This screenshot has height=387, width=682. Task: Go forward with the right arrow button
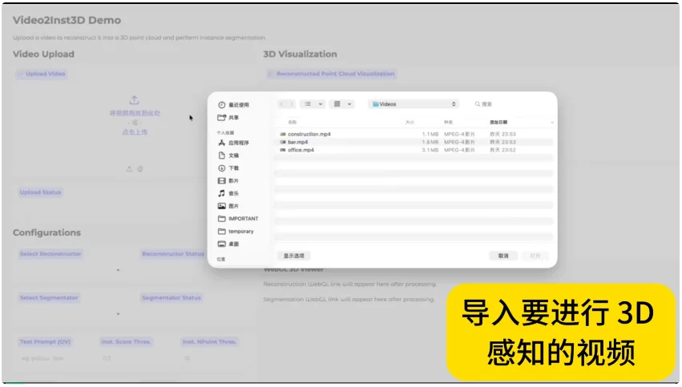pos(292,104)
